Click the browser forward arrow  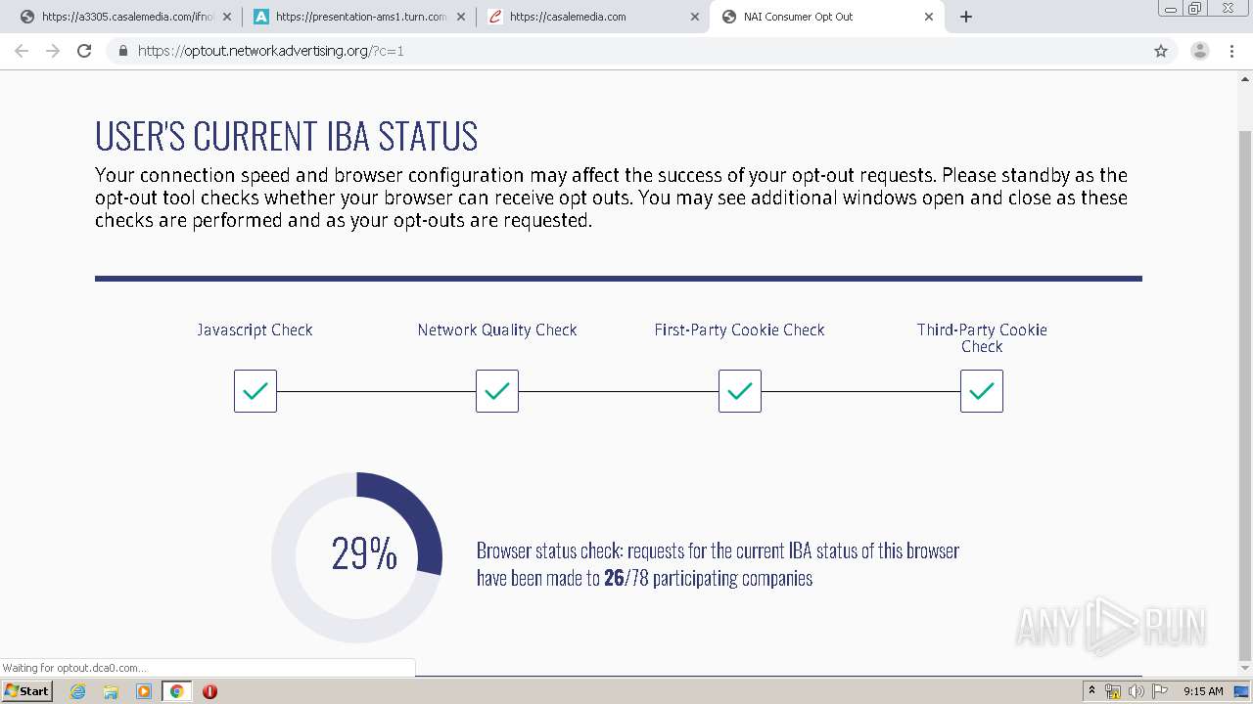pyautogui.click(x=53, y=51)
